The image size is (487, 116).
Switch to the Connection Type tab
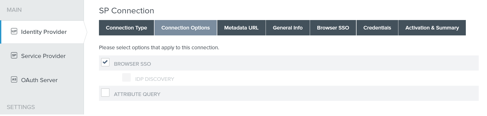(126, 28)
